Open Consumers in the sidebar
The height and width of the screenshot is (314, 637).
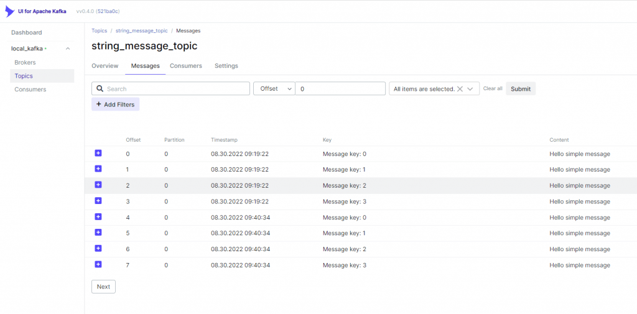click(30, 90)
